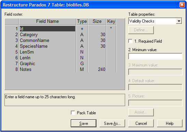Viewport: 187px width, 132px height.
Task: Tick the Required Field checkbox
Action: (130, 41)
